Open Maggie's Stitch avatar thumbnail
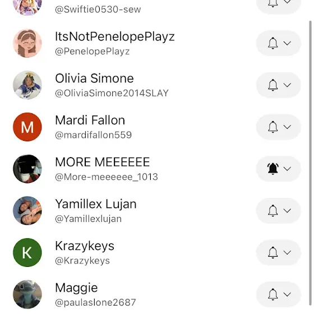The height and width of the screenshot is (314, 314). (27, 294)
